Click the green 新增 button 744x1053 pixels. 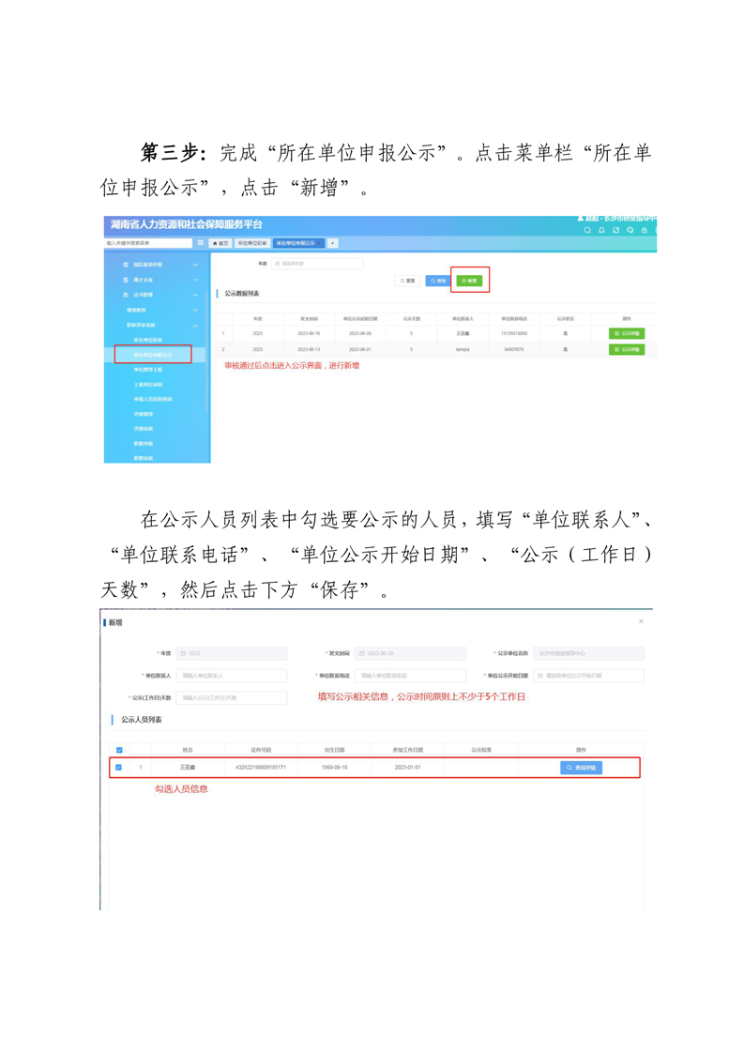(469, 281)
